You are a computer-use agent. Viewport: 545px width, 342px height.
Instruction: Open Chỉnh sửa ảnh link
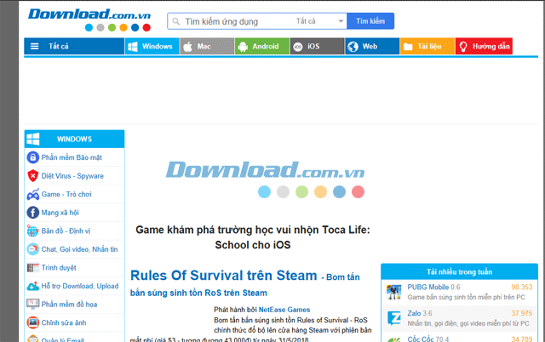(x=64, y=323)
